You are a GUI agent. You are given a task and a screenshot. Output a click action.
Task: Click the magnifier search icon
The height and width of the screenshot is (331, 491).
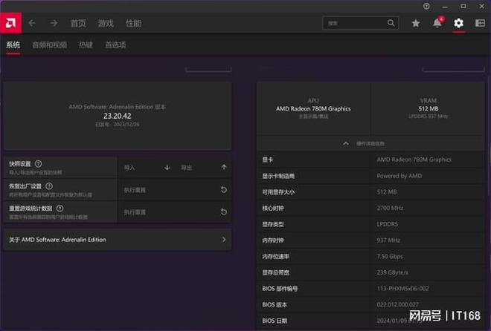(391, 23)
